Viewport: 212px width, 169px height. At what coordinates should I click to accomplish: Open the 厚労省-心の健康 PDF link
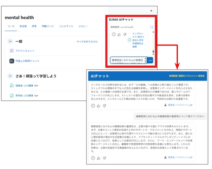tap(24, 95)
